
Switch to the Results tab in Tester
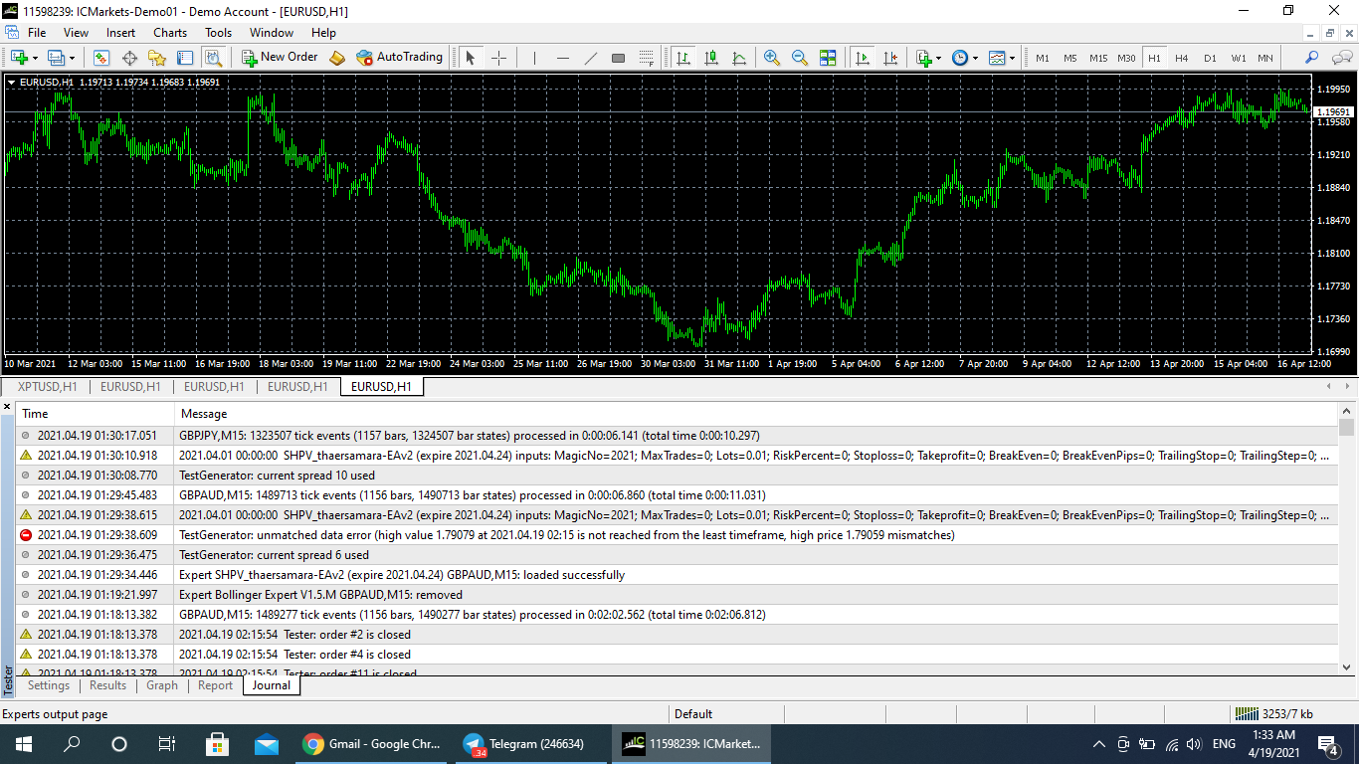tap(107, 685)
